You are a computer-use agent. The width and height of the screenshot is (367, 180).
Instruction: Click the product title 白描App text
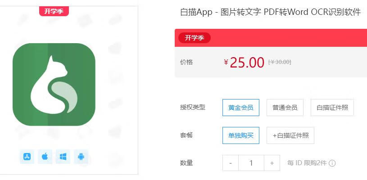coord(196,12)
